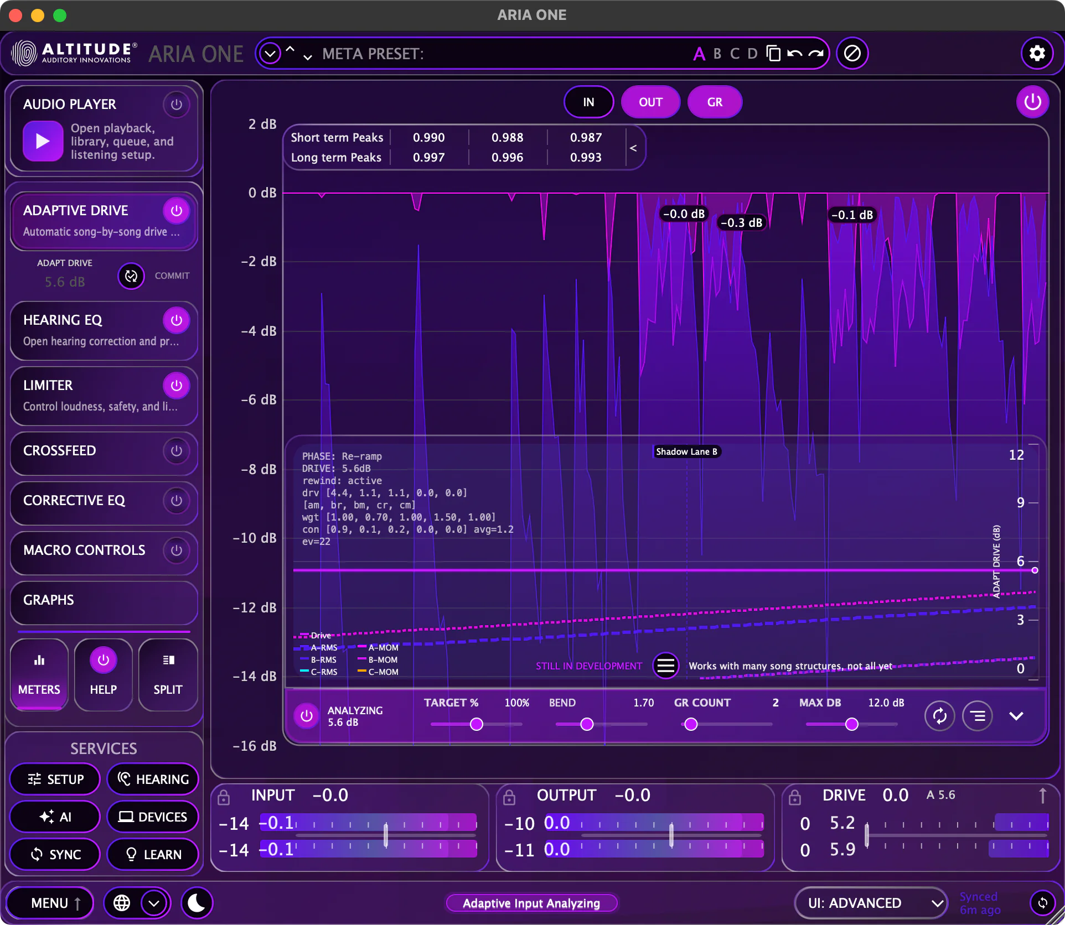The width and height of the screenshot is (1065, 925).
Task: Enable the Audio Player power toggle
Action: coord(176,105)
